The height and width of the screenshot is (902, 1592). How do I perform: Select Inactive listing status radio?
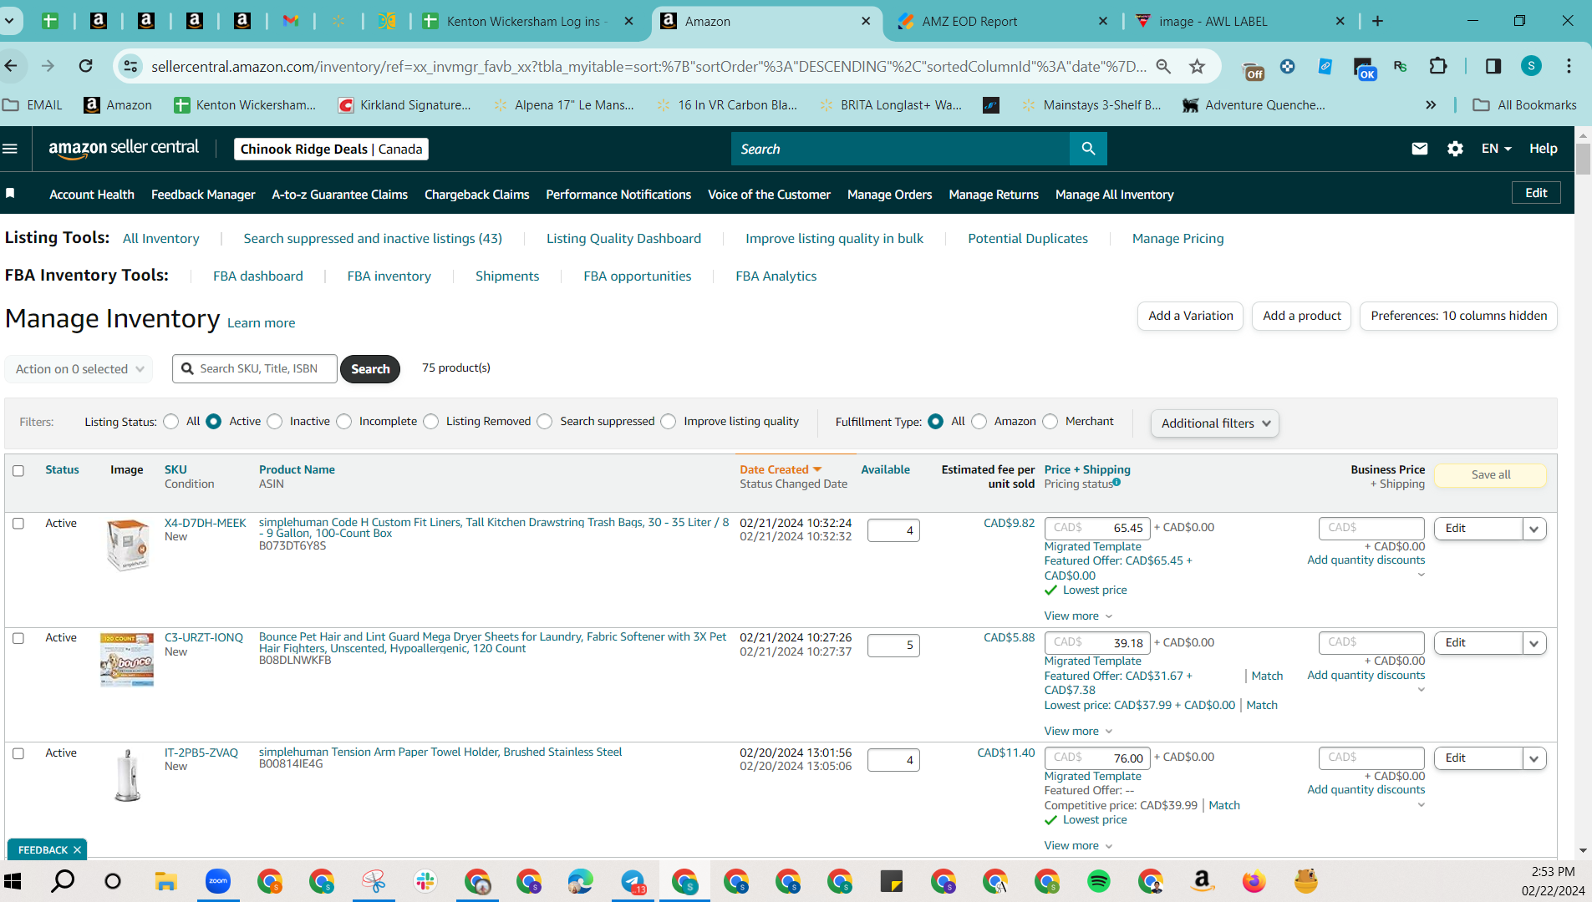point(275,422)
